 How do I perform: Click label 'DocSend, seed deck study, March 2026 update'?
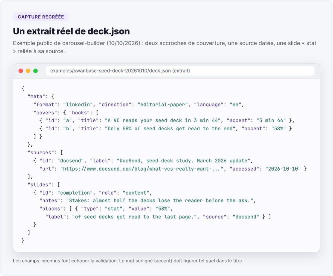click(x=183, y=161)
